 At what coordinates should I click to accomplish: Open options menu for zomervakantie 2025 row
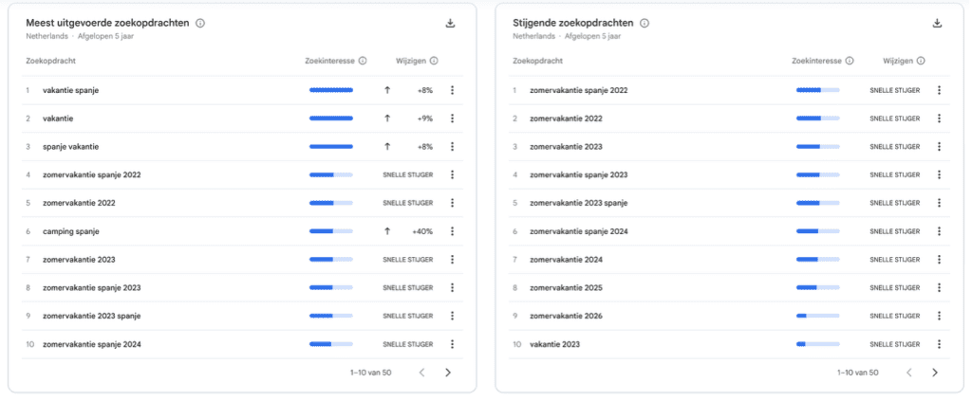pos(939,288)
